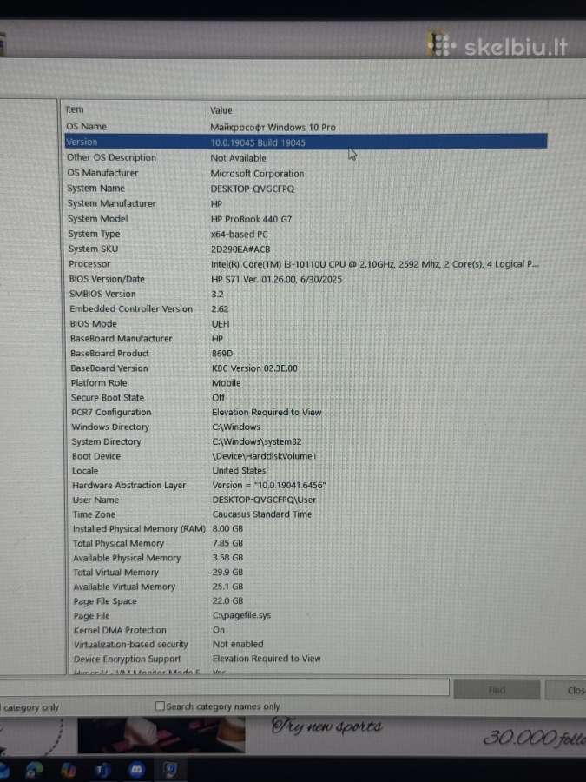Viewport: 586px width, 782px height.
Task: Select the SMBIOS Version row
Action: coord(306,294)
